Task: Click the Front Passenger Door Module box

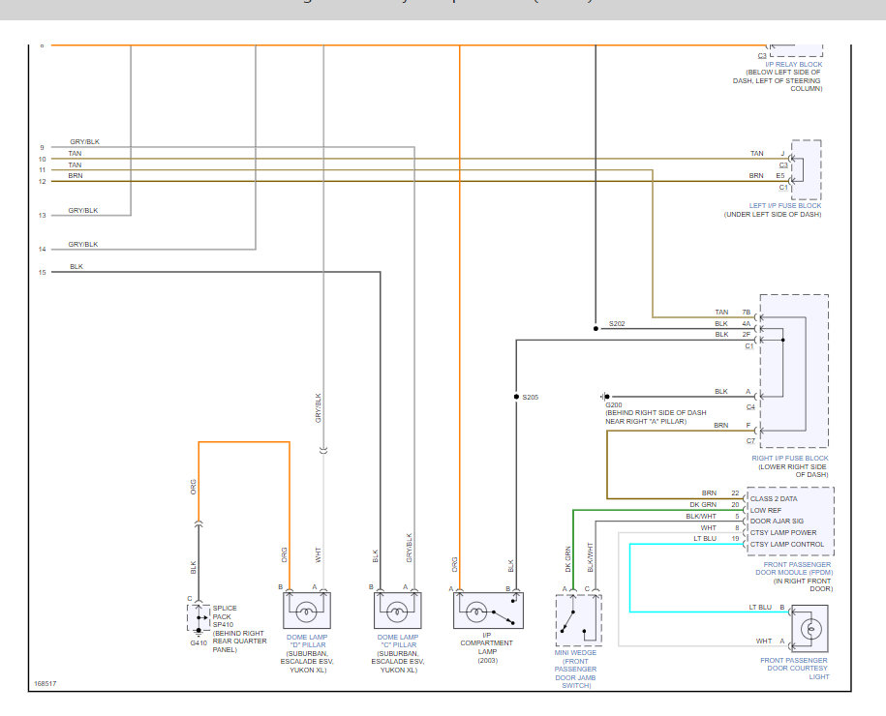Action: (x=790, y=522)
